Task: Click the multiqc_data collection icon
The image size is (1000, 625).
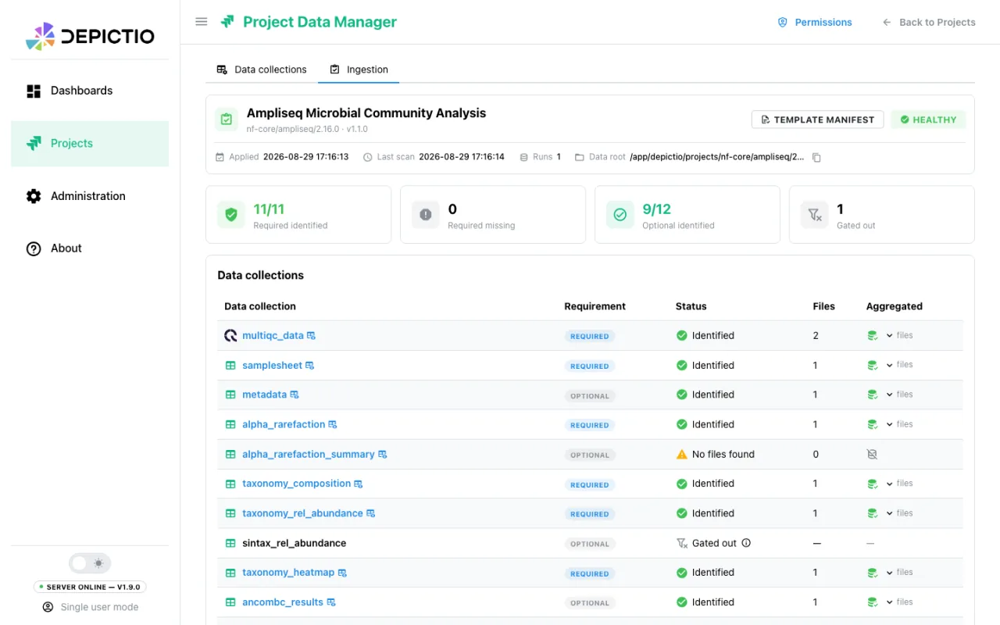Action: coord(230,336)
